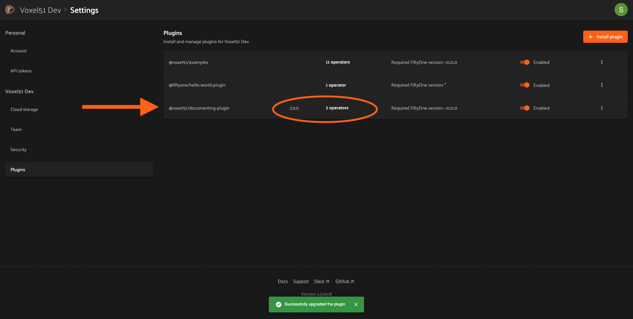633x319 pixels.
Task: Open options menu for hello-world-plugin
Action: tap(602, 85)
